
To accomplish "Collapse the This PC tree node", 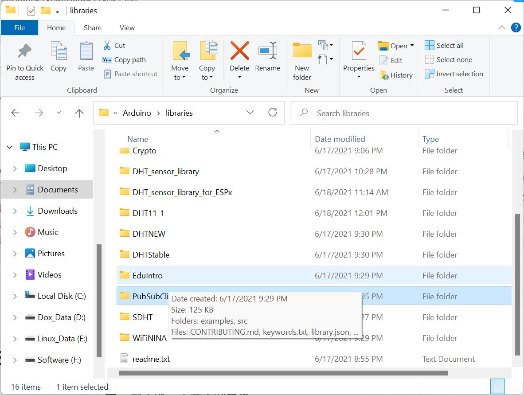I will [x=10, y=147].
